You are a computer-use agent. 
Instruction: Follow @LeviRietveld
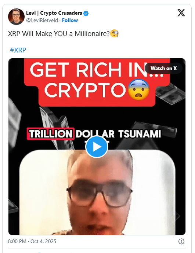pyautogui.click(x=70, y=20)
